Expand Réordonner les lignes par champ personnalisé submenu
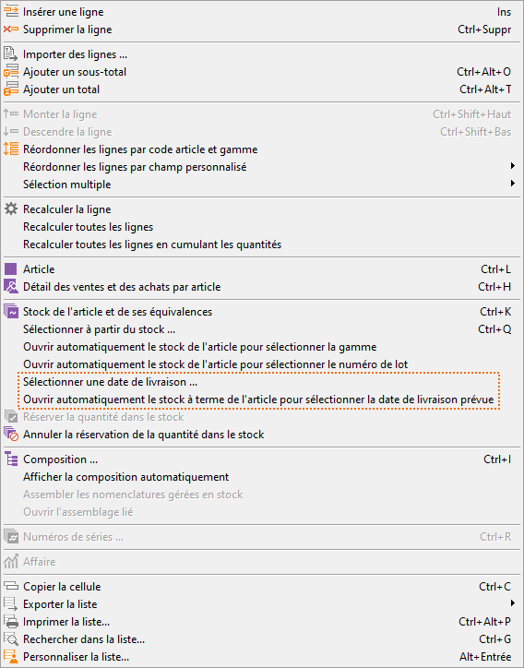The height and width of the screenshot is (668, 524). [x=513, y=166]
